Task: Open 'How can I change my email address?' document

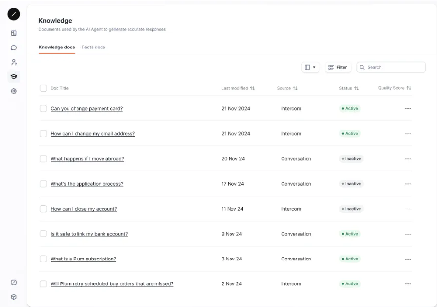Action: point(93,134)
